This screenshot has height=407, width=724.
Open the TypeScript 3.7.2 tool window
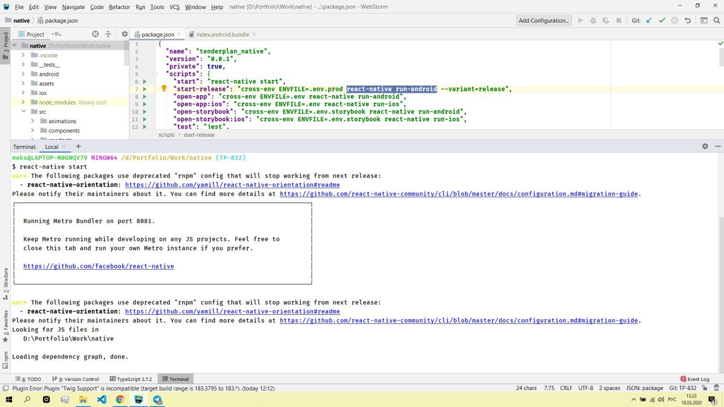click(x=131, y=379)
